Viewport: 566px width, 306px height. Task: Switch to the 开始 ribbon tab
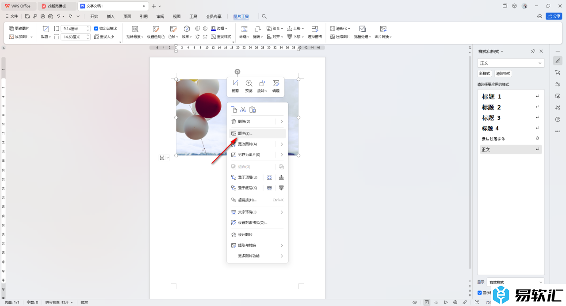click(94, 16)
